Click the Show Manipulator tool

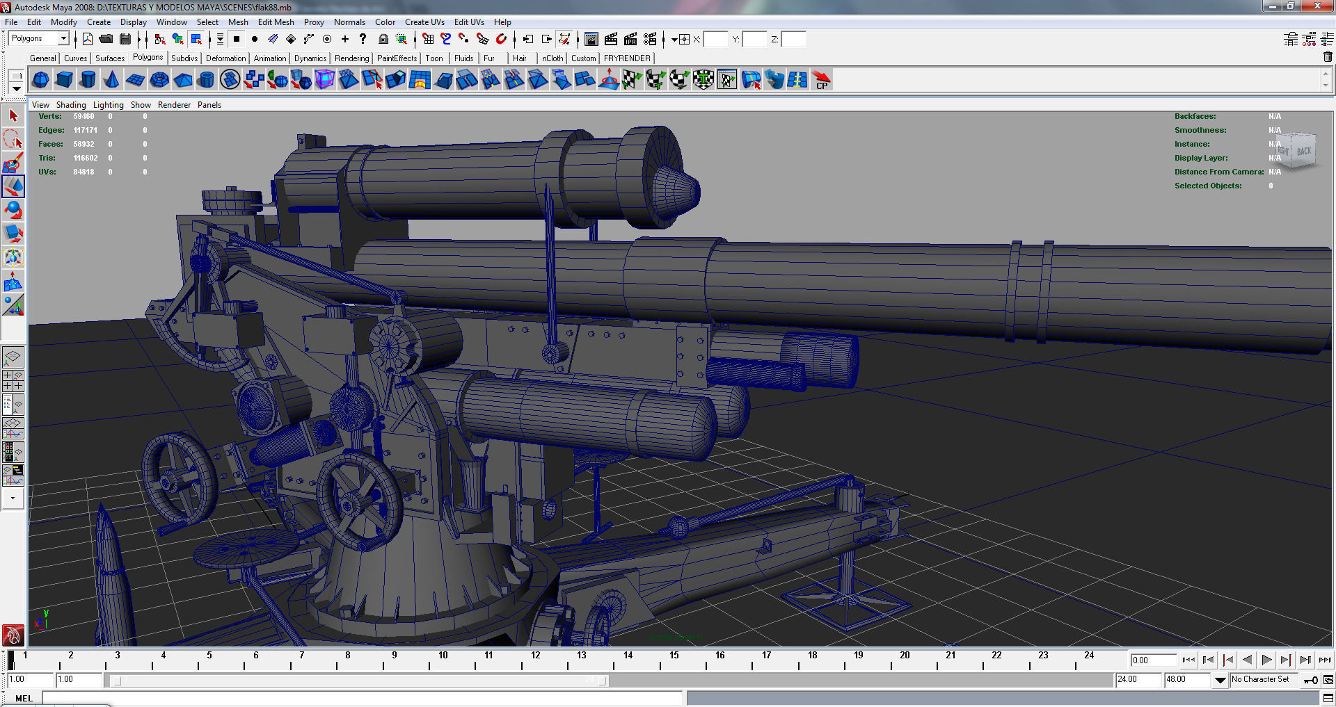(x=13, y=305)
